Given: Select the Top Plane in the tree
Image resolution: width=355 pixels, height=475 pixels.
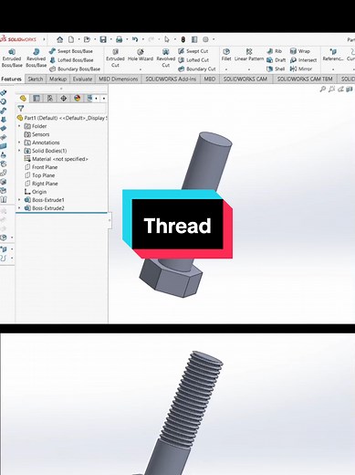Looking at the screenshot, I should point(39,175).
